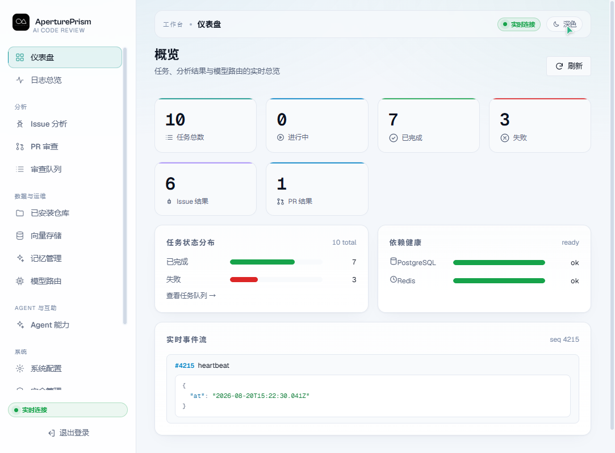Screen dimensions: 615x453
Task: Click the Issue 分析 bug icon
Action: click(20, 124)
